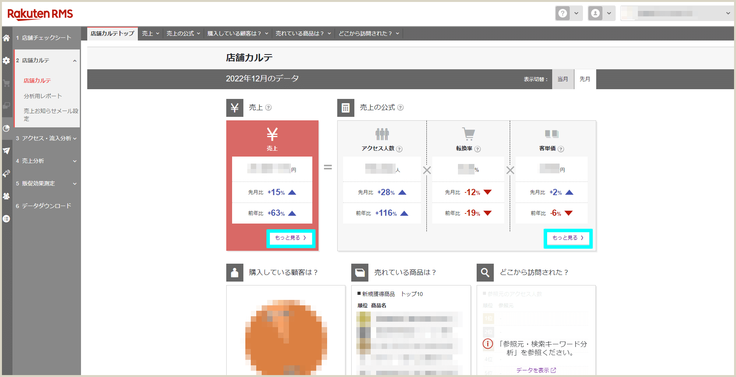Screen dimensions: 736x377
Task: Click the help icon next to アクセス人数
Action: click(x=399, y=149)
